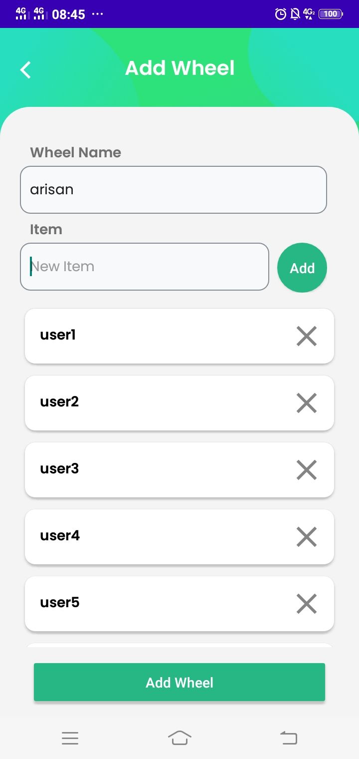Select the user2 item card
Image resolution: width=359 pixels, height=759 pixels.
tap(150, 403)
